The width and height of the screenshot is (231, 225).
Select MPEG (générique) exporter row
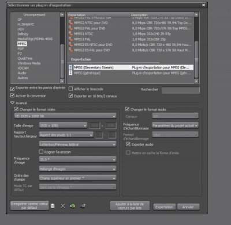(131, 73)
